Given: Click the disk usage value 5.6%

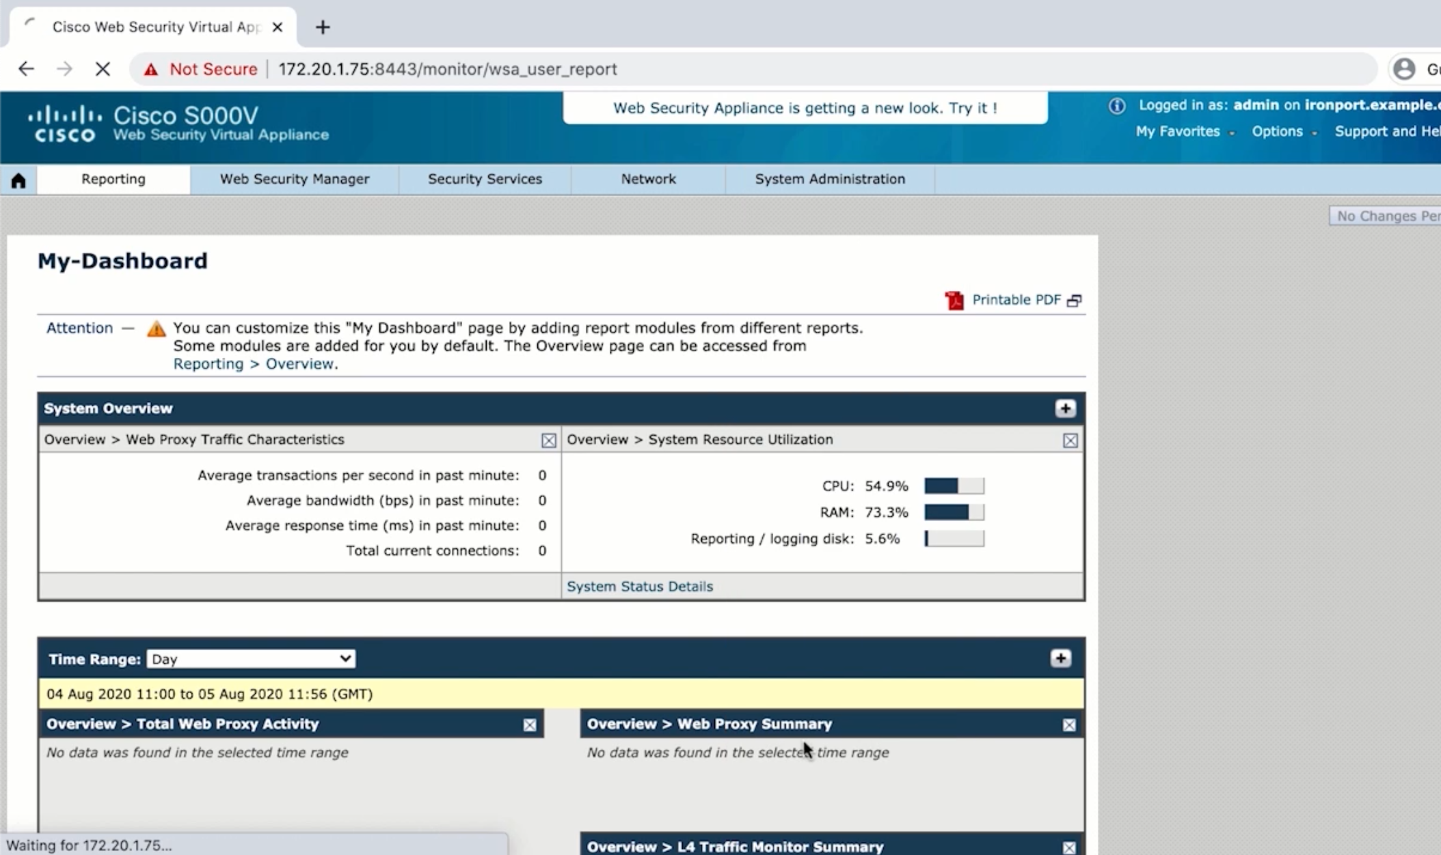Looking at the screenshot, I should (883, 539).
